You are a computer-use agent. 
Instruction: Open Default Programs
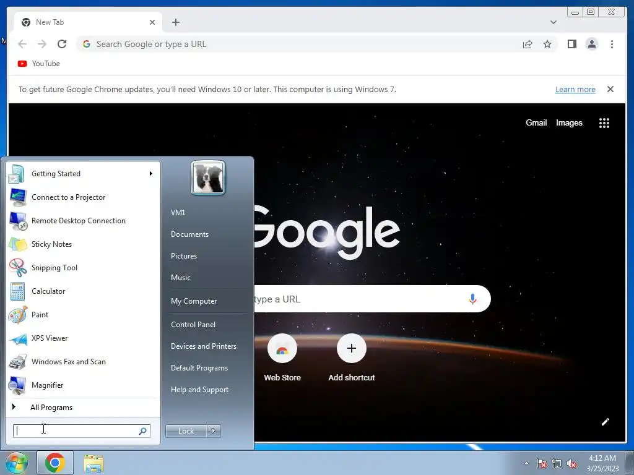[x=199, y=368]
